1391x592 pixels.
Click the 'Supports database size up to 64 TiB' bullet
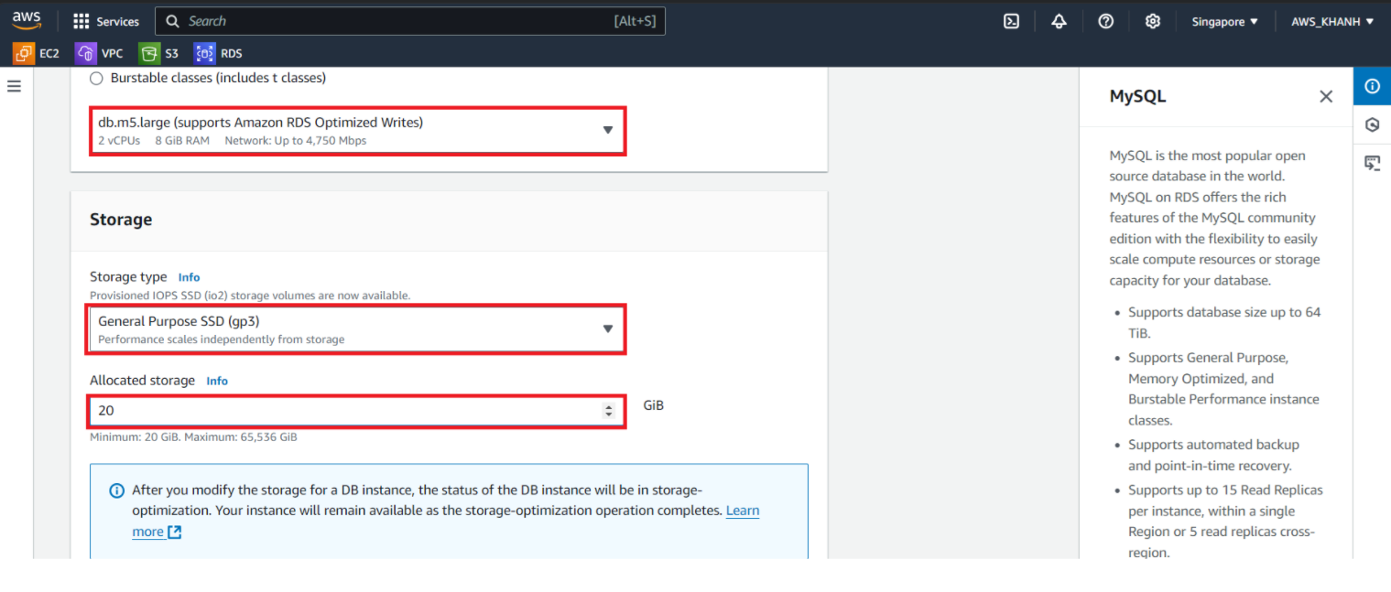(1224, 323)
